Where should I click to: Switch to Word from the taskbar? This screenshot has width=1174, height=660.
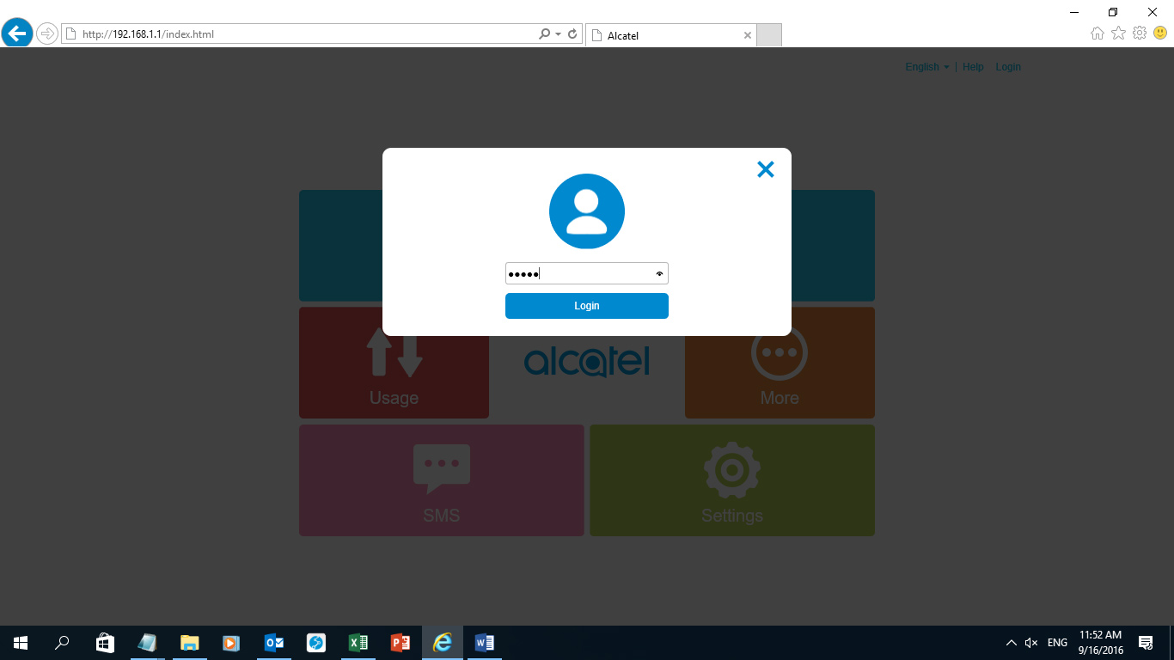[485, 643]
